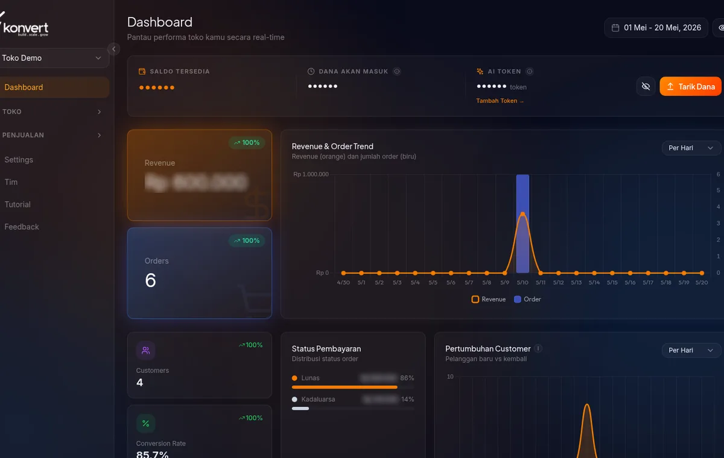Select Dashboard in the sidebar
Viewport: 724px width, 458px height.
53,87
